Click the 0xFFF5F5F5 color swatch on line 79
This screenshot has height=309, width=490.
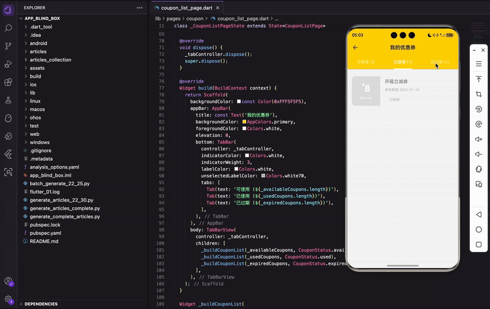[x=239, y=101]
